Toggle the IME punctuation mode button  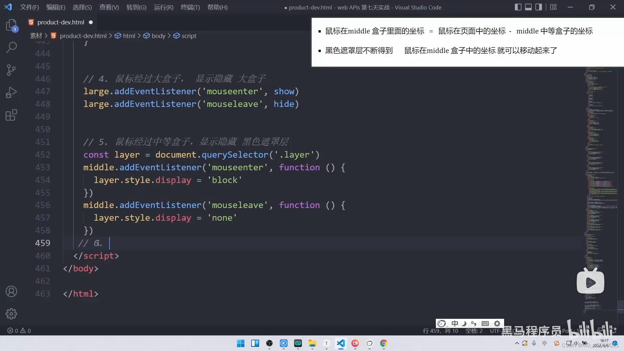click(474, 323)
